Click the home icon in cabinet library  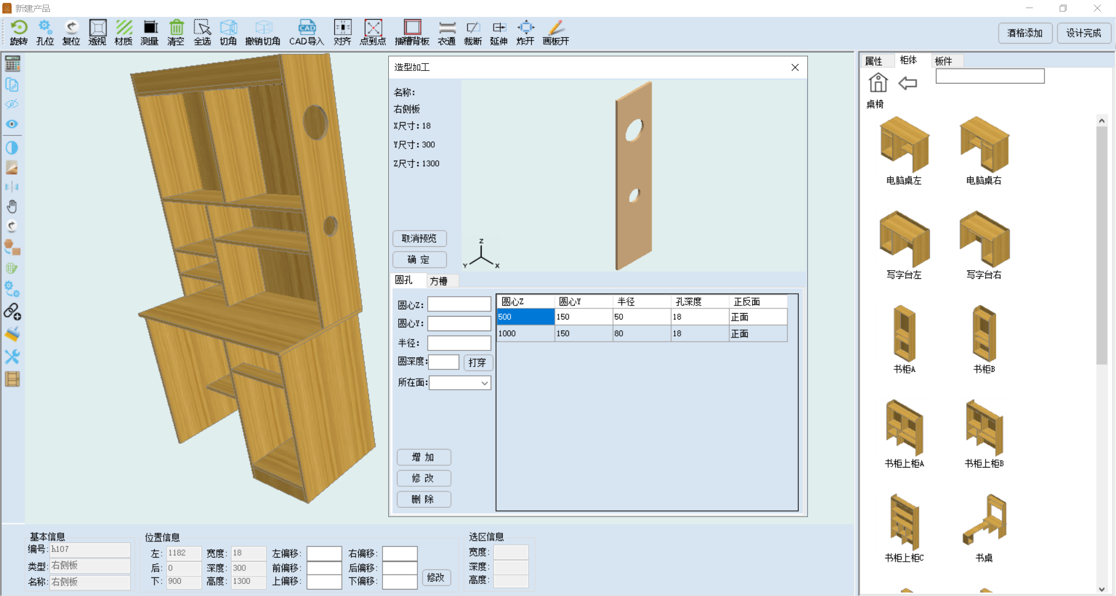[x=878, y=83]
